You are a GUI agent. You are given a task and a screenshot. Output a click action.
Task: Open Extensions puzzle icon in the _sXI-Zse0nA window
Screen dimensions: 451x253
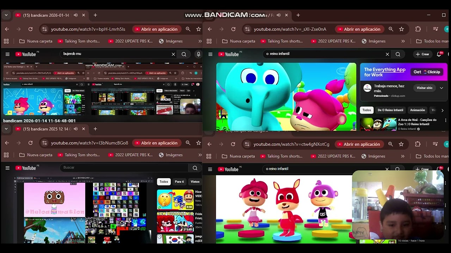pyautogui.click(x=418, y=29)
